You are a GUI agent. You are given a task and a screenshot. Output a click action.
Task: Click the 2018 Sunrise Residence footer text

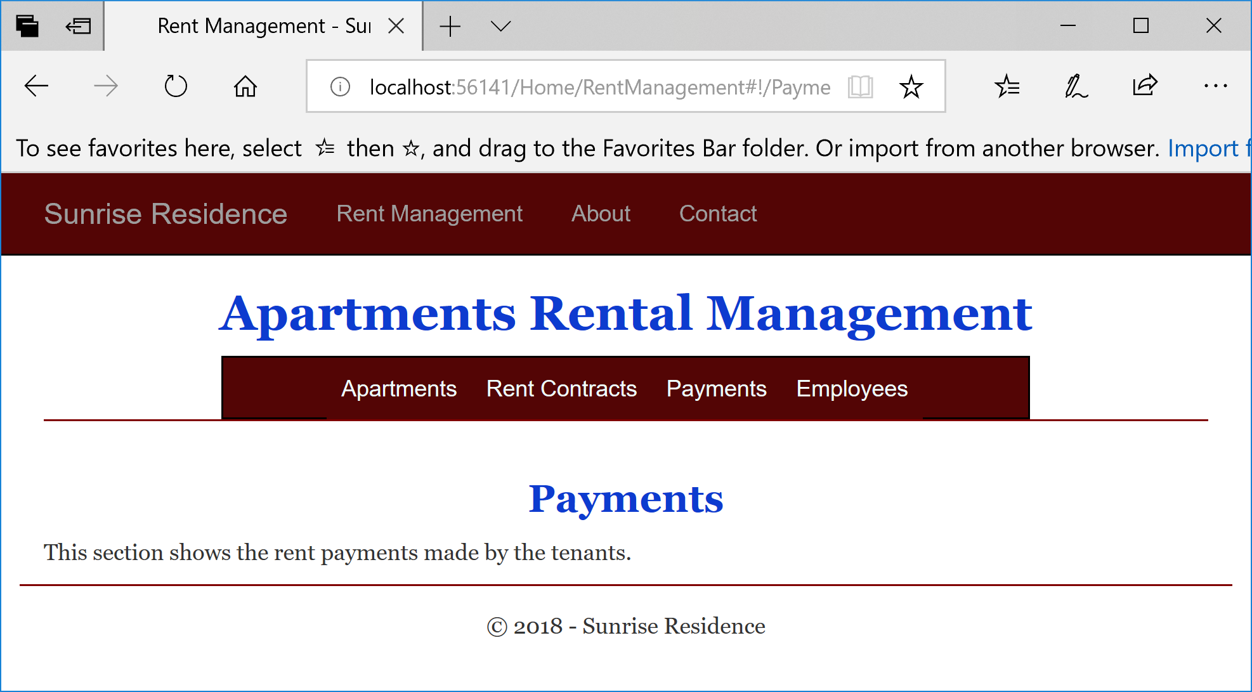click(x=626, y=626)
